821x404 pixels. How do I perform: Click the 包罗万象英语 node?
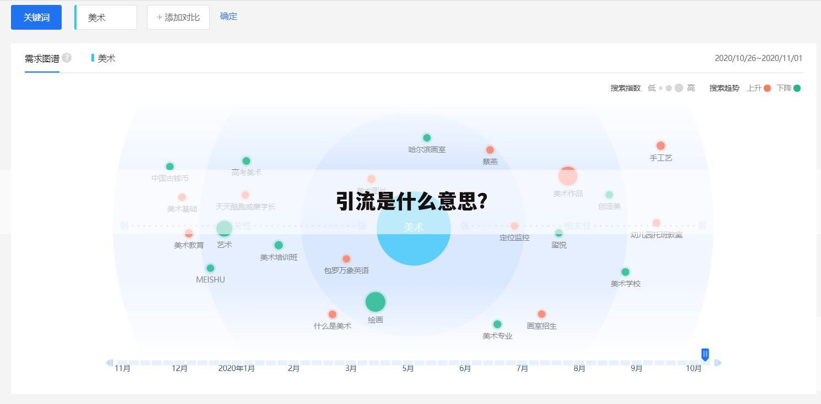(346, 259)
